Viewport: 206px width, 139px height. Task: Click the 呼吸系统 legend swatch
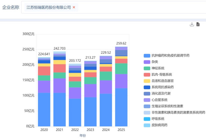tap(147, 119)
